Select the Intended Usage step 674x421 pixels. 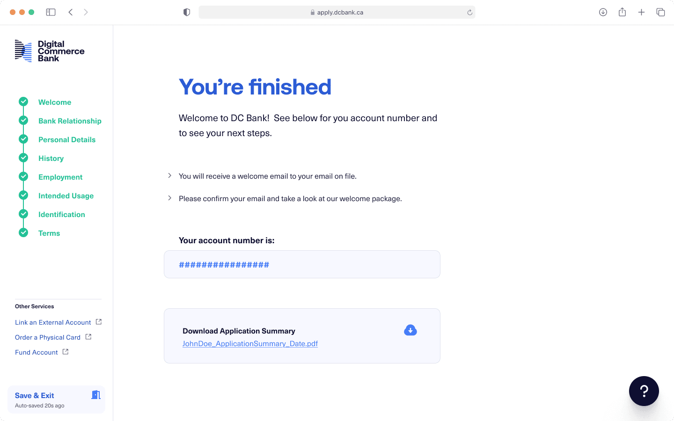[66, 196]
